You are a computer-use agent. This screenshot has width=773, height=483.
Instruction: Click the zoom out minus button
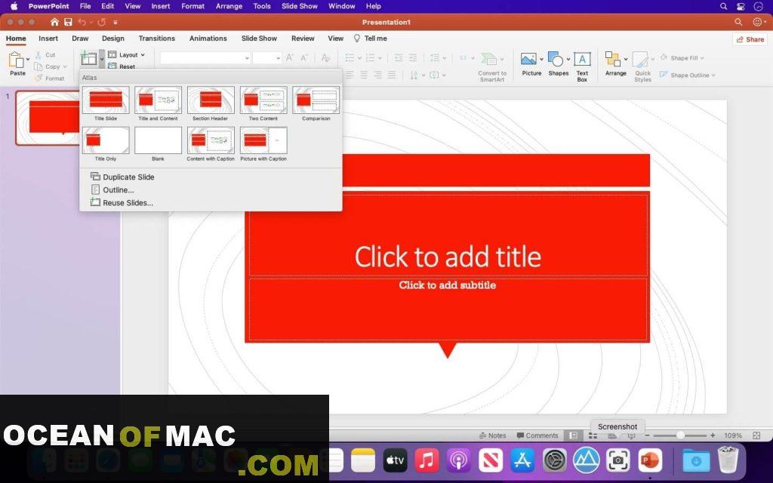coord(647,435)
